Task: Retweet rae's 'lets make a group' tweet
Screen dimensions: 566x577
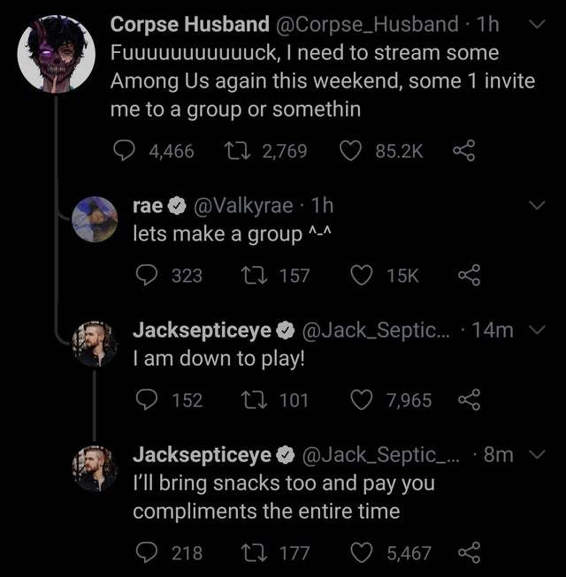Action: [x=252, y=276]
